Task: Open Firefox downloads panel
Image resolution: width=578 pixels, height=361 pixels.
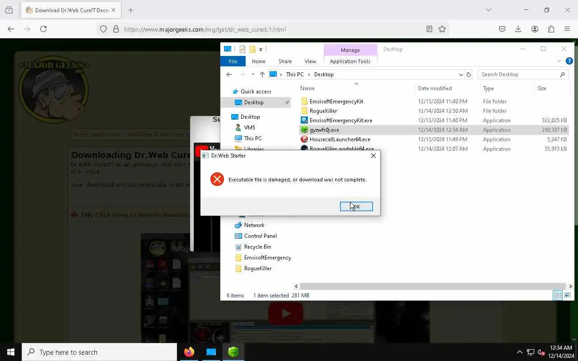Action: pos(518,29)
